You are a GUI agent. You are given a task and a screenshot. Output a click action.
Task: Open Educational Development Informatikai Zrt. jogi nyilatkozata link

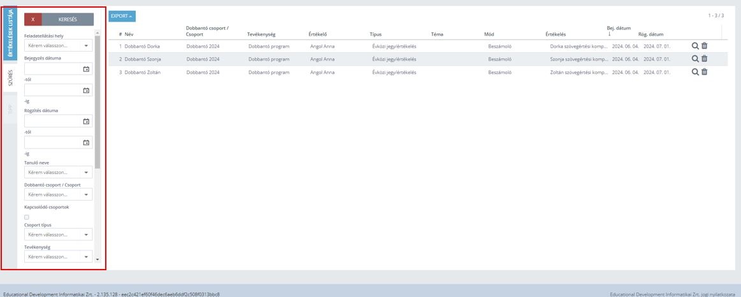[x=672, y=294]
